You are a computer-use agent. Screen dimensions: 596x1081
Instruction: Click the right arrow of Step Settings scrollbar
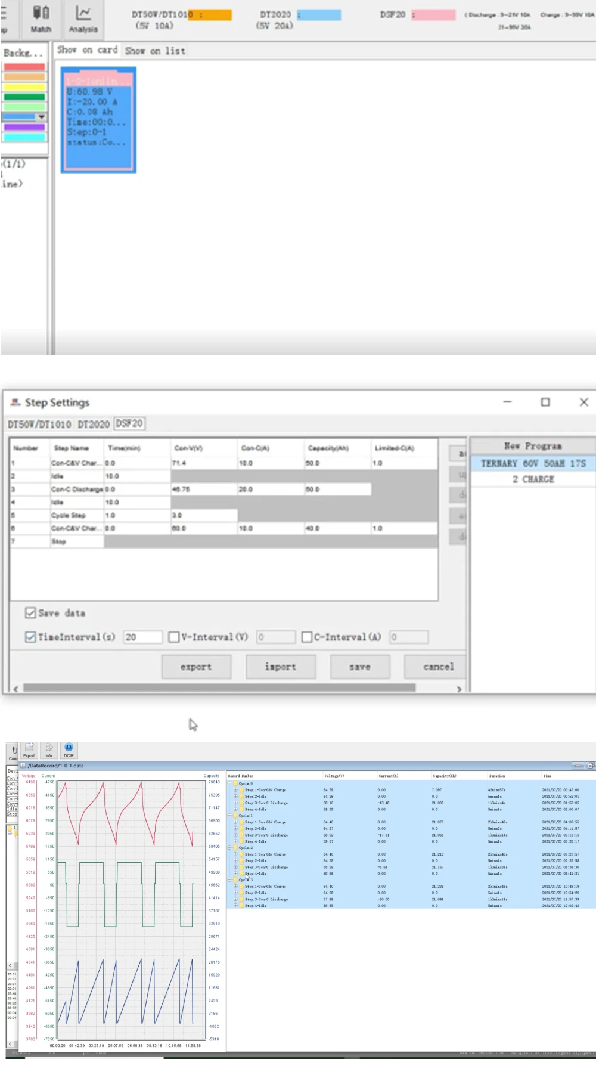(x=459, y=689)
